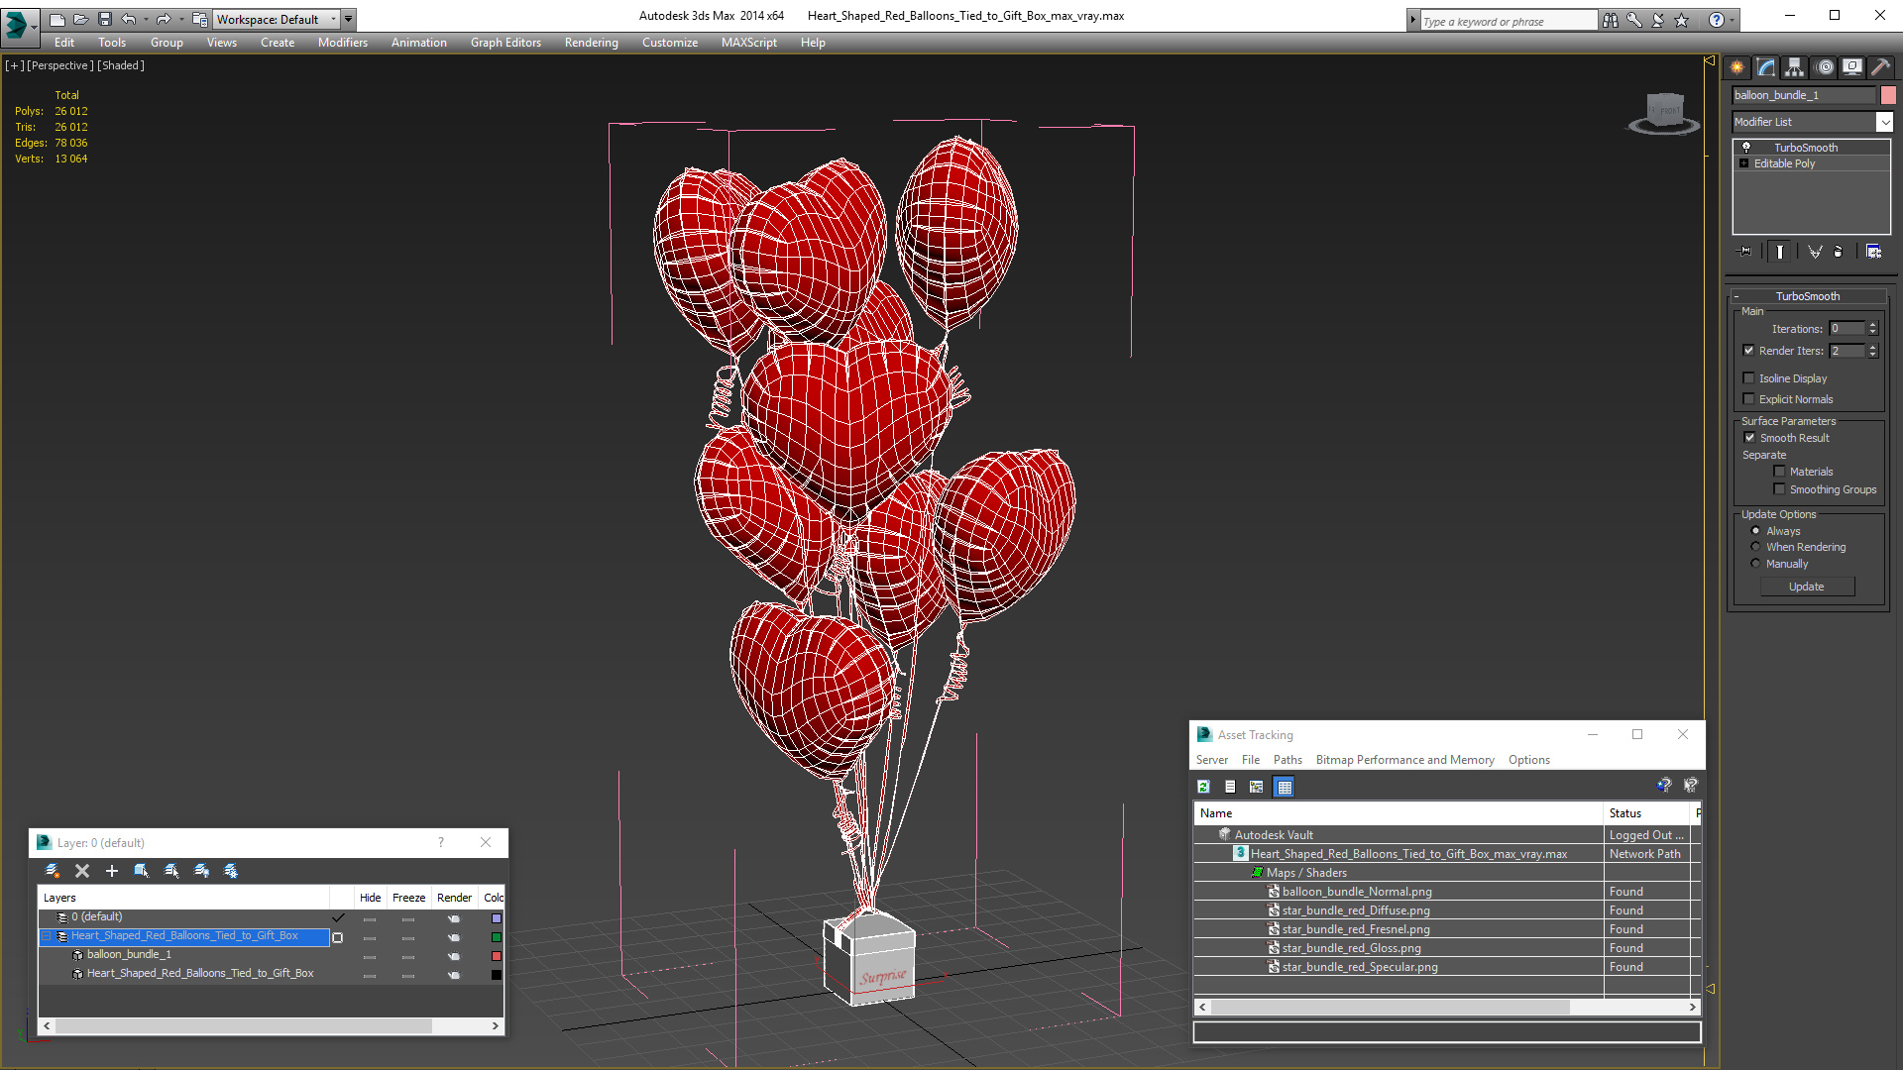Expand the Editable Poly stack entry

(x=1743, y=163)
